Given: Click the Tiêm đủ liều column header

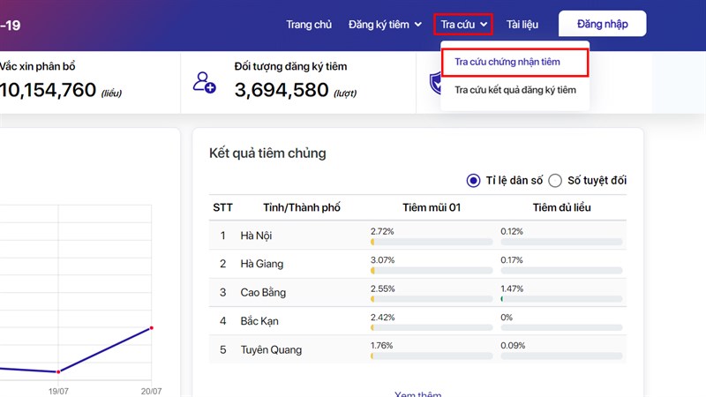Looking at the screenshot, I should (x=561, y=207).
